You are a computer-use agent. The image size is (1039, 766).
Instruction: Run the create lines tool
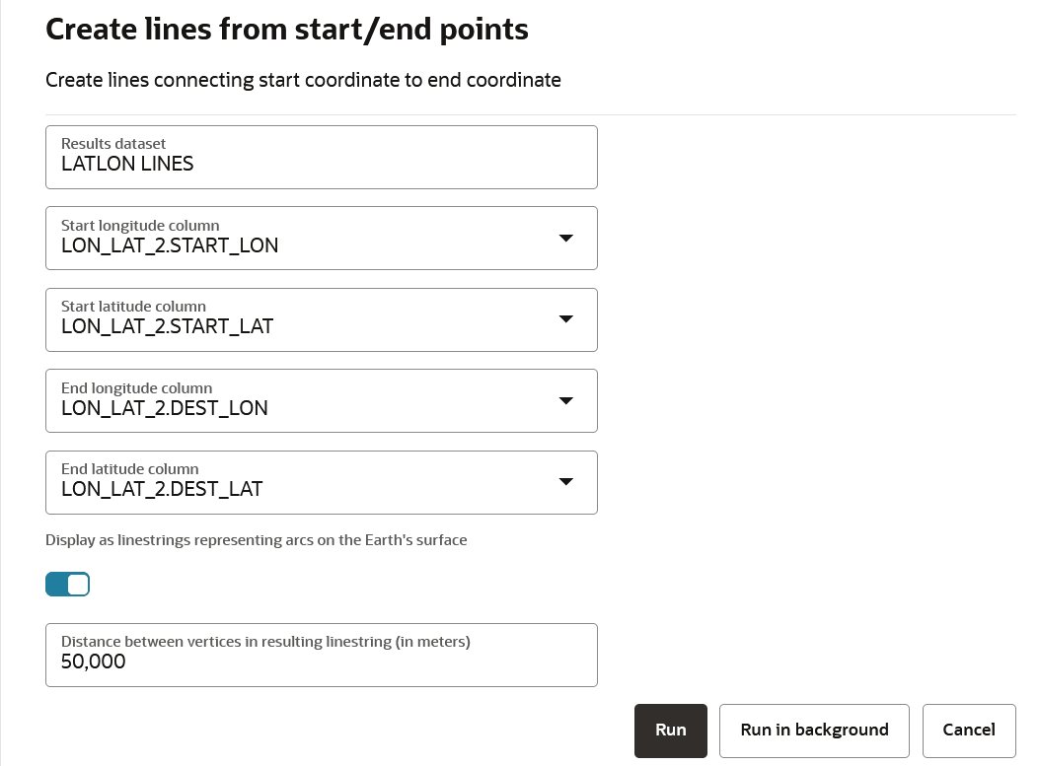click(670, 731)
